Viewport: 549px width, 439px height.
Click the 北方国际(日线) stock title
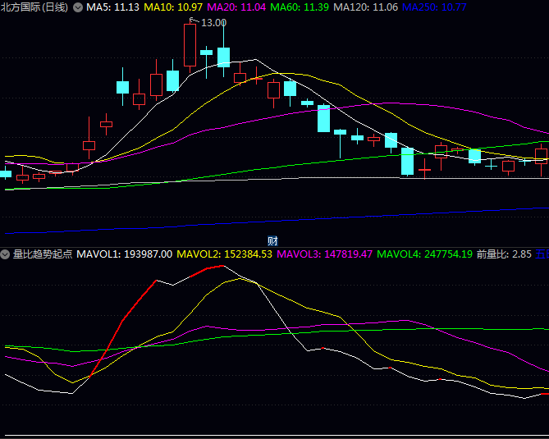pyautogui.click(x=35, y=7)
